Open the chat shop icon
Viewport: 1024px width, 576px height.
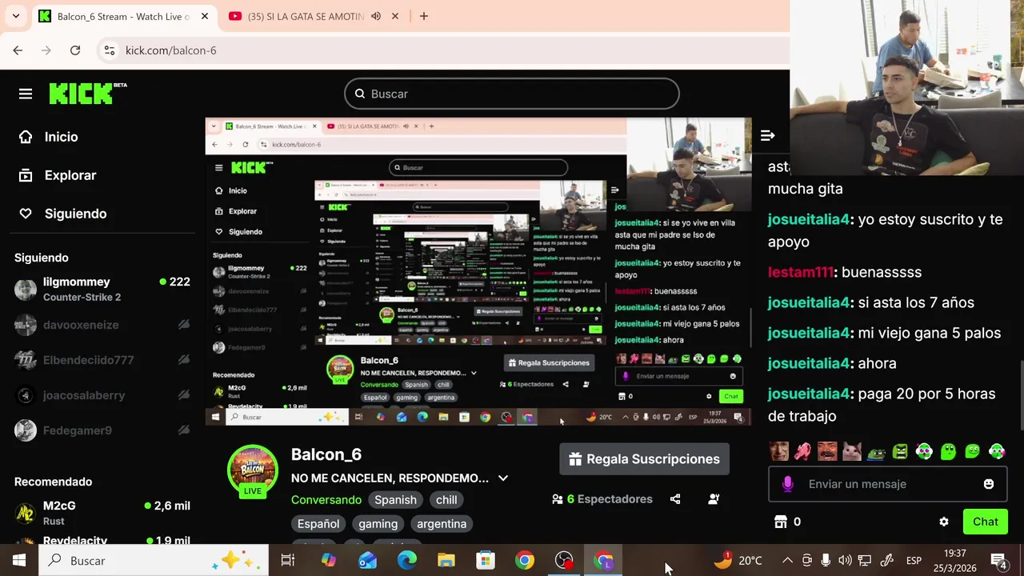[781, 522]
